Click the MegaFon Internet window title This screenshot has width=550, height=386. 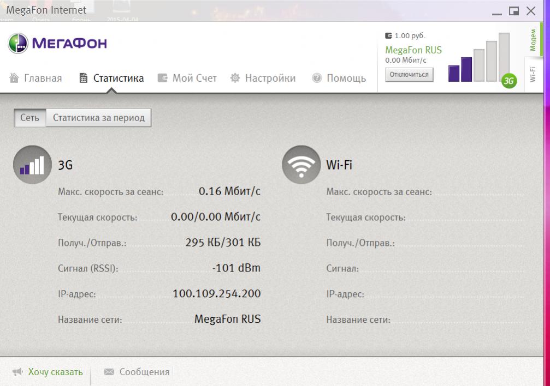click(x=46, y=10)
